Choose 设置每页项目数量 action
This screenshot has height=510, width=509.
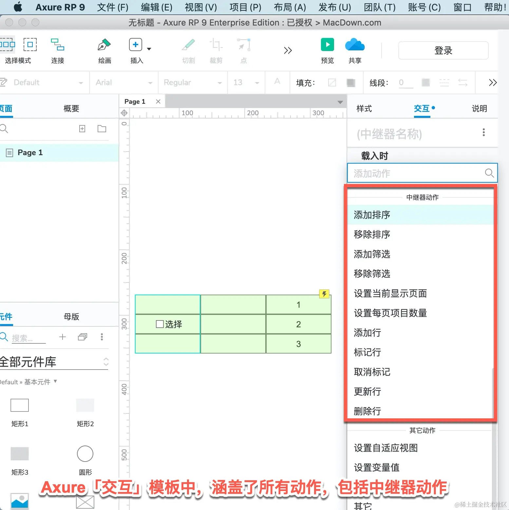point(421,313)
